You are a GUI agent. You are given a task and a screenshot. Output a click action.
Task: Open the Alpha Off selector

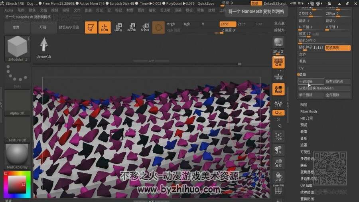click(x=18, y=103)
